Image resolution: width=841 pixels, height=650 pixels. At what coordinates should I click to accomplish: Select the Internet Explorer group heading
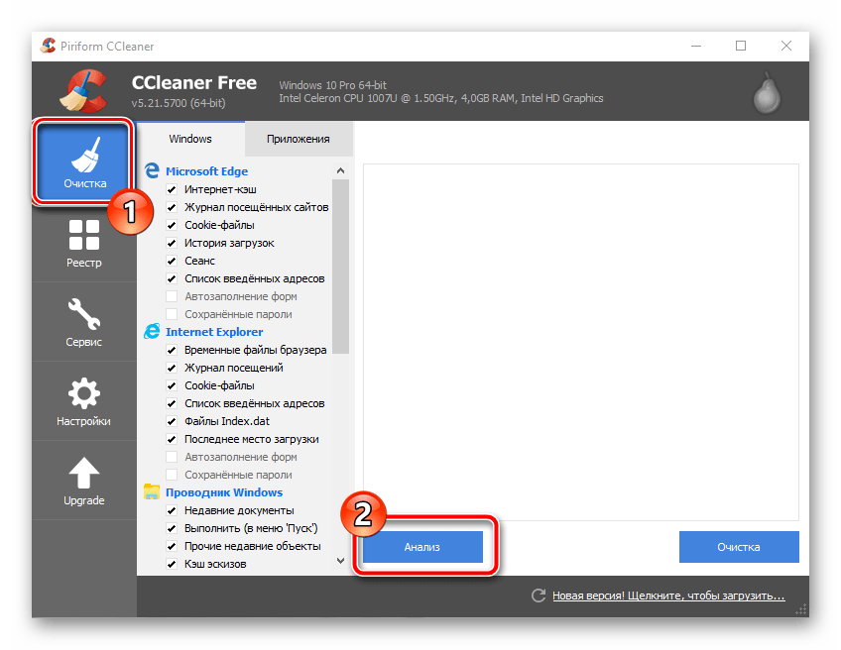click(x=214, y=332)
